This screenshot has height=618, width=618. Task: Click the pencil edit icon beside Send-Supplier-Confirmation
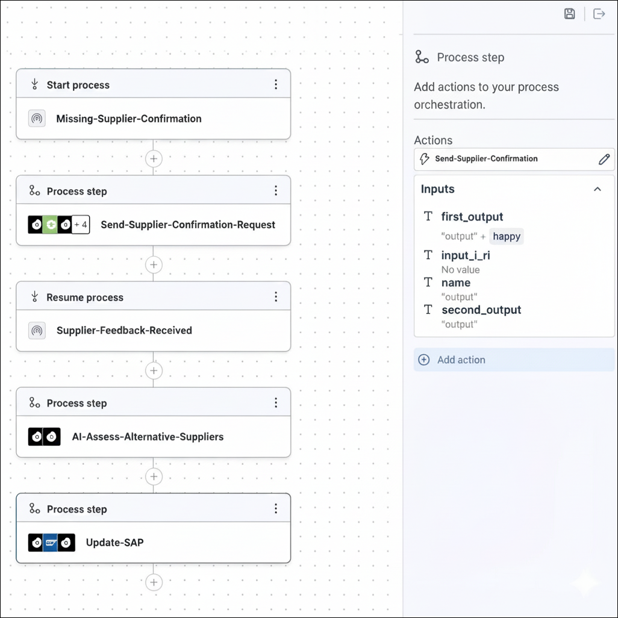[x=604, y=159]
